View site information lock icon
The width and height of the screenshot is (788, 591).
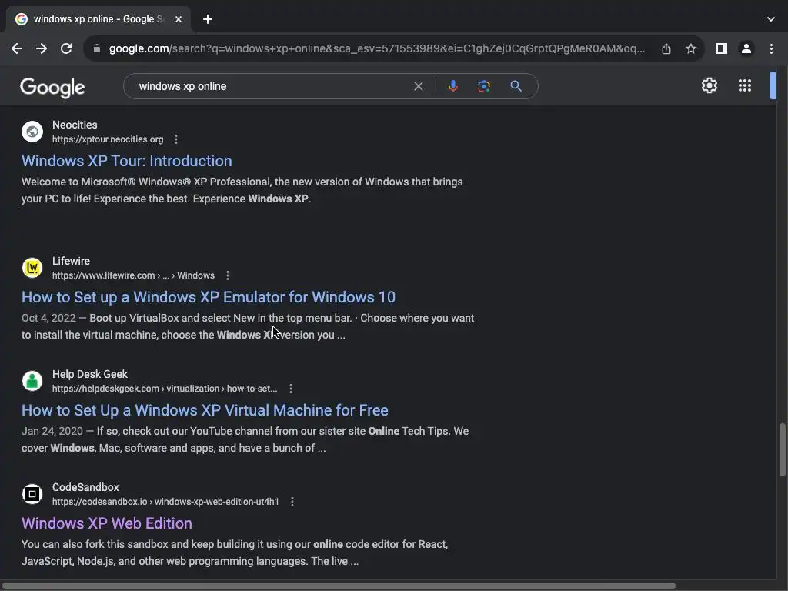click(x=97, y=48)
